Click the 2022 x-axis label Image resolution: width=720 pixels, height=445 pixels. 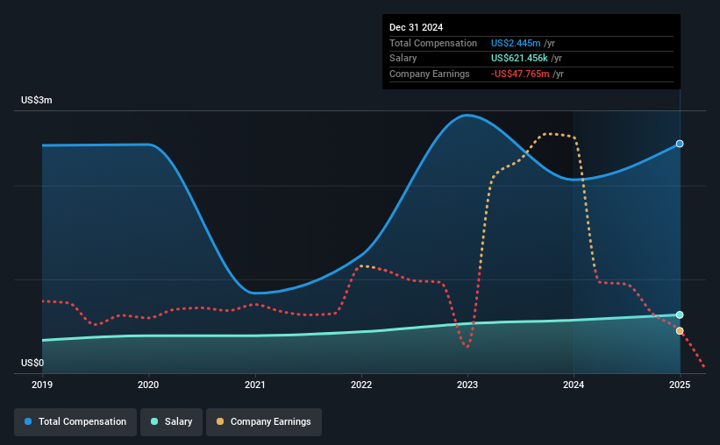[361, 385]
